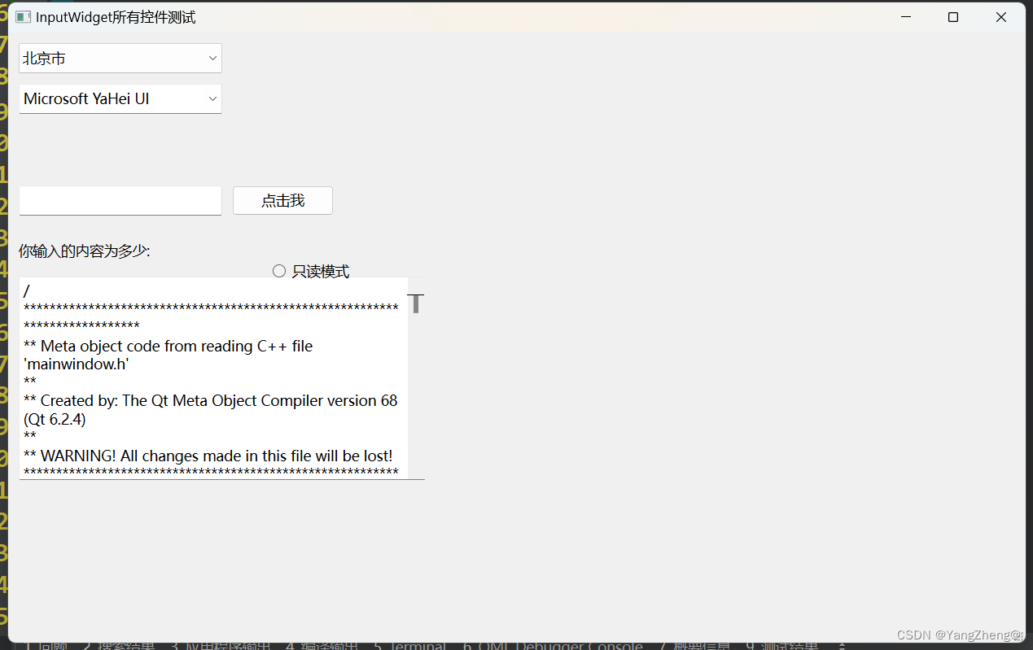Click the text edit's vertical scrollbar thumb
The image size is (1033, 650).
point(415,305)
